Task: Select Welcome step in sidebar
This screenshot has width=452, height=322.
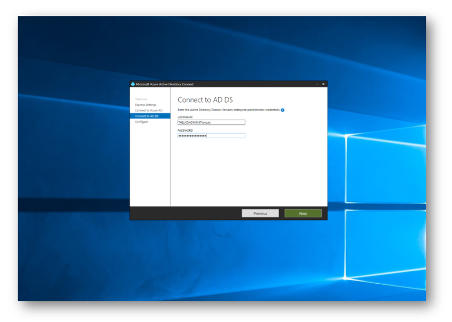Action: click(141, 99)
